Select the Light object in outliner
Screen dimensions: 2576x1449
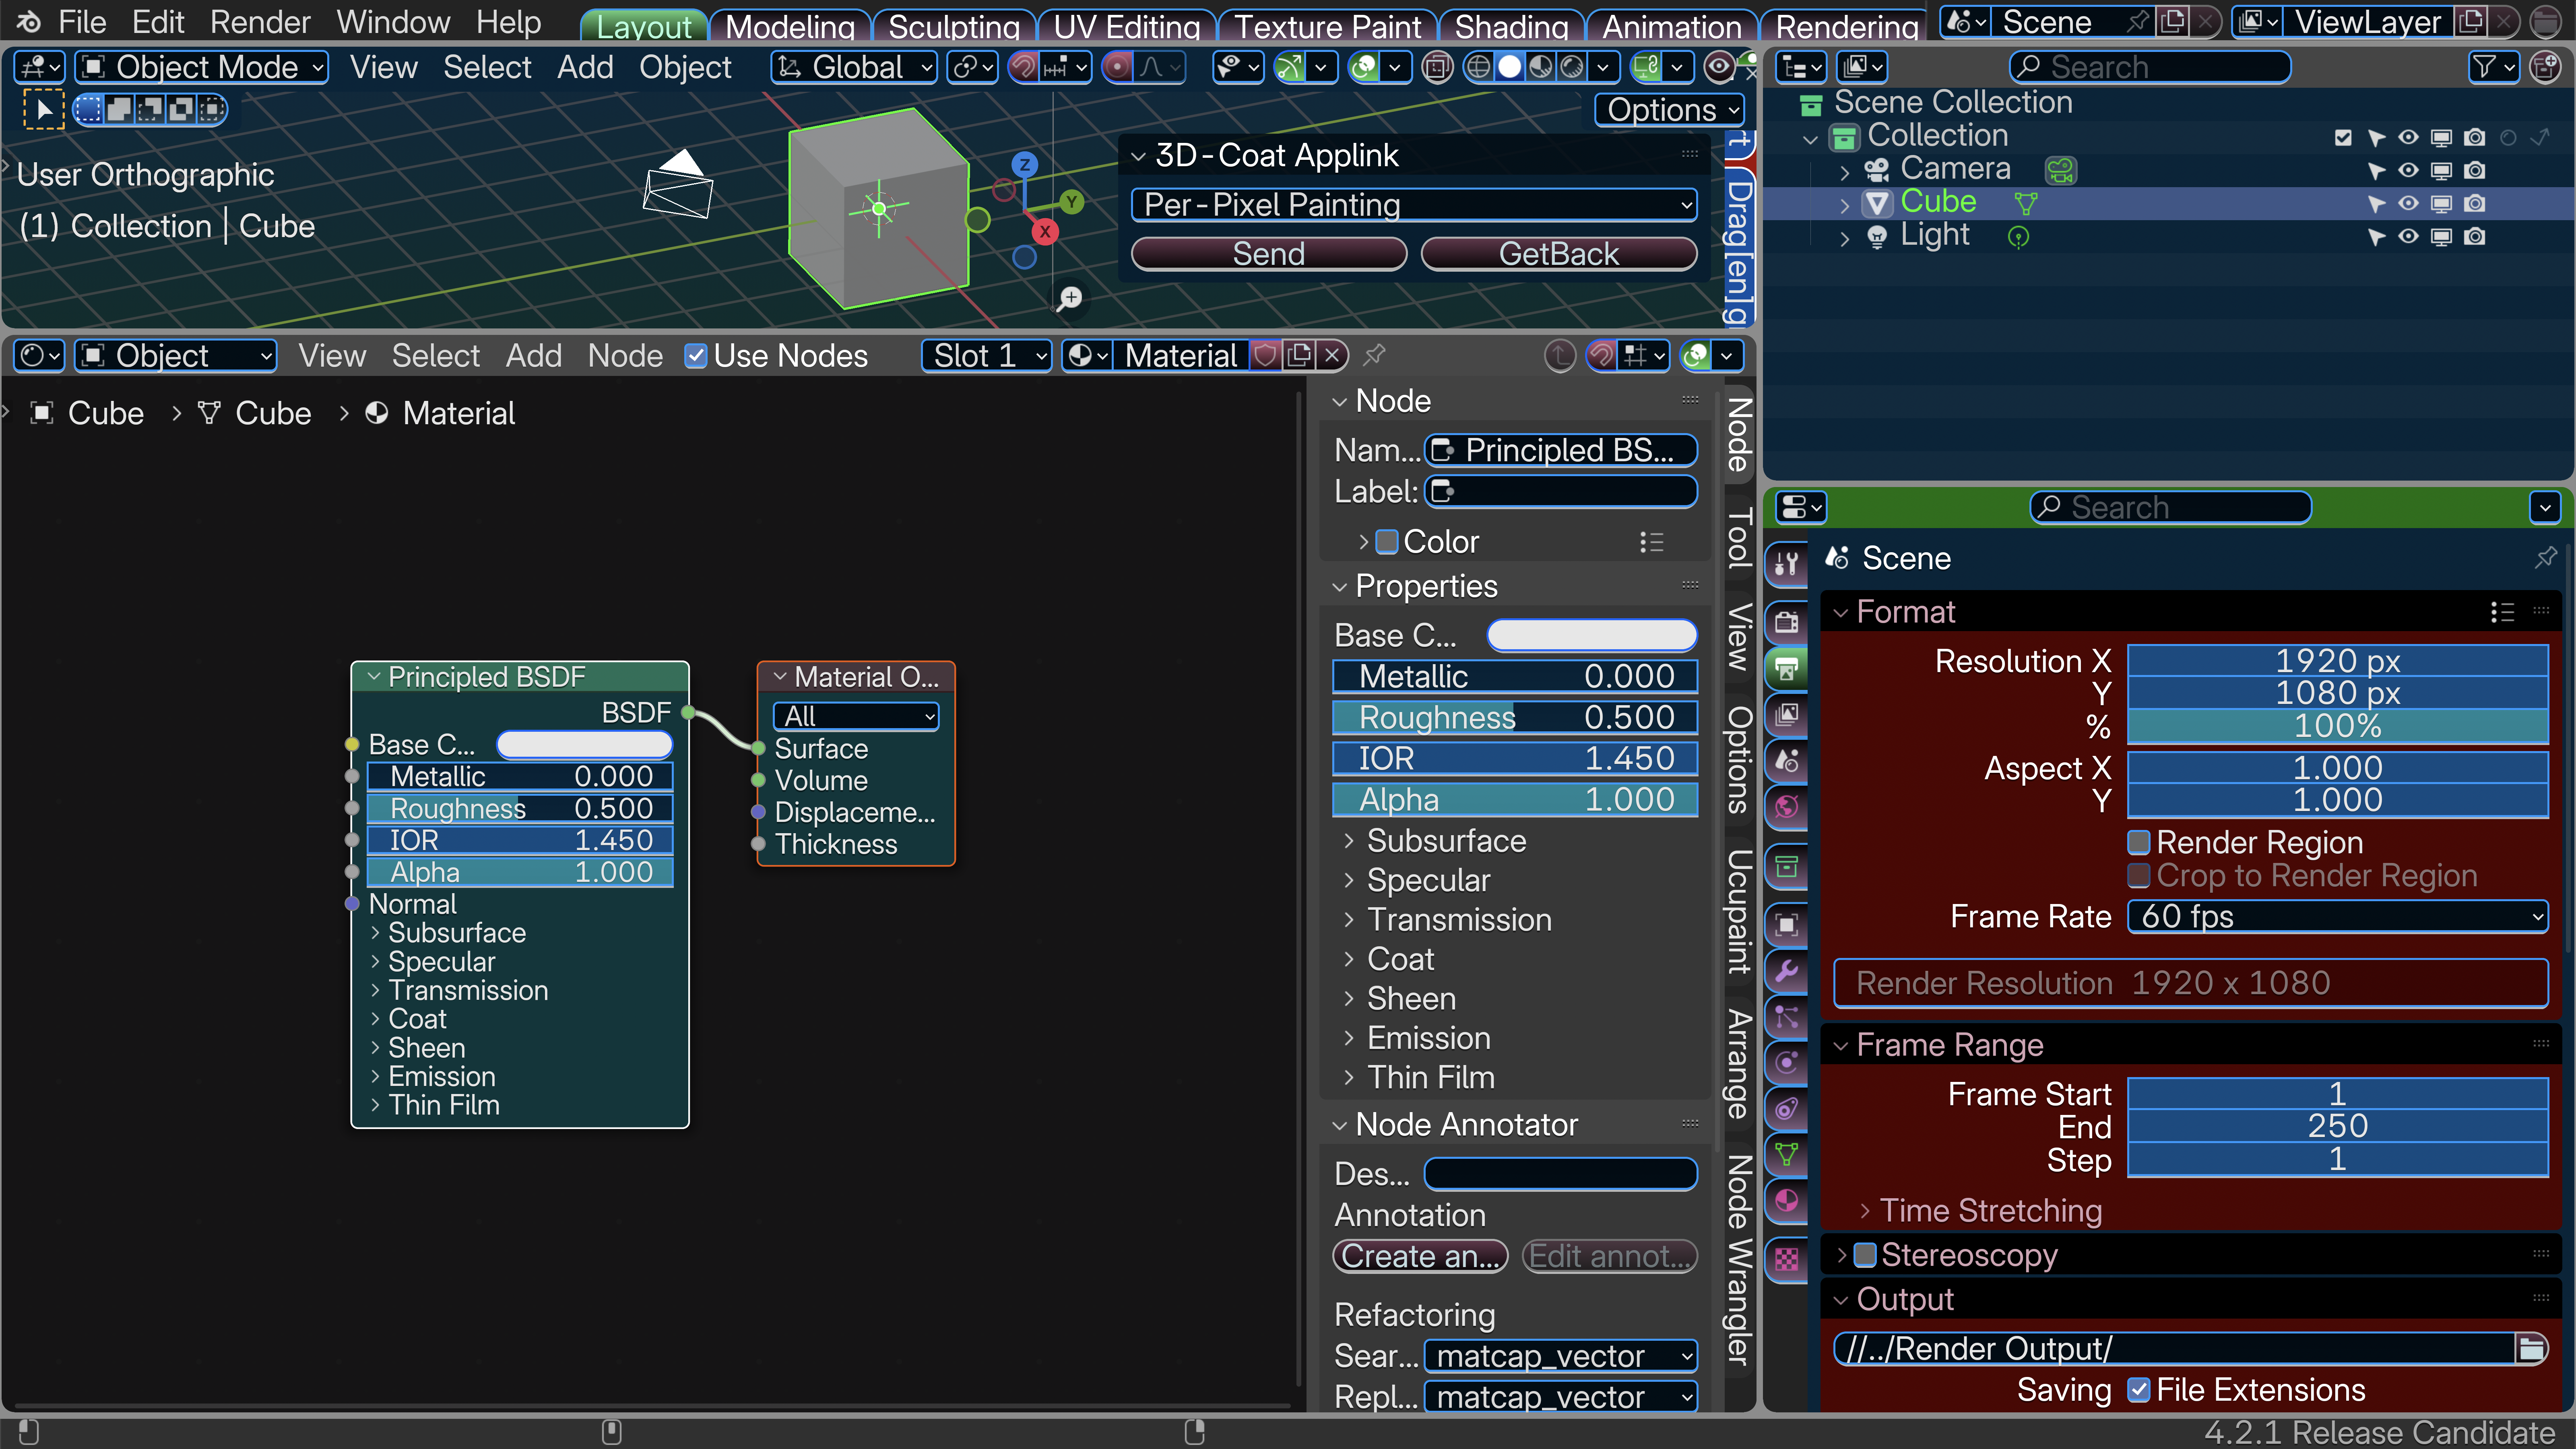click(x=1935, y=236)
